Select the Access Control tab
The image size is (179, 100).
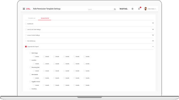[45, 18]
